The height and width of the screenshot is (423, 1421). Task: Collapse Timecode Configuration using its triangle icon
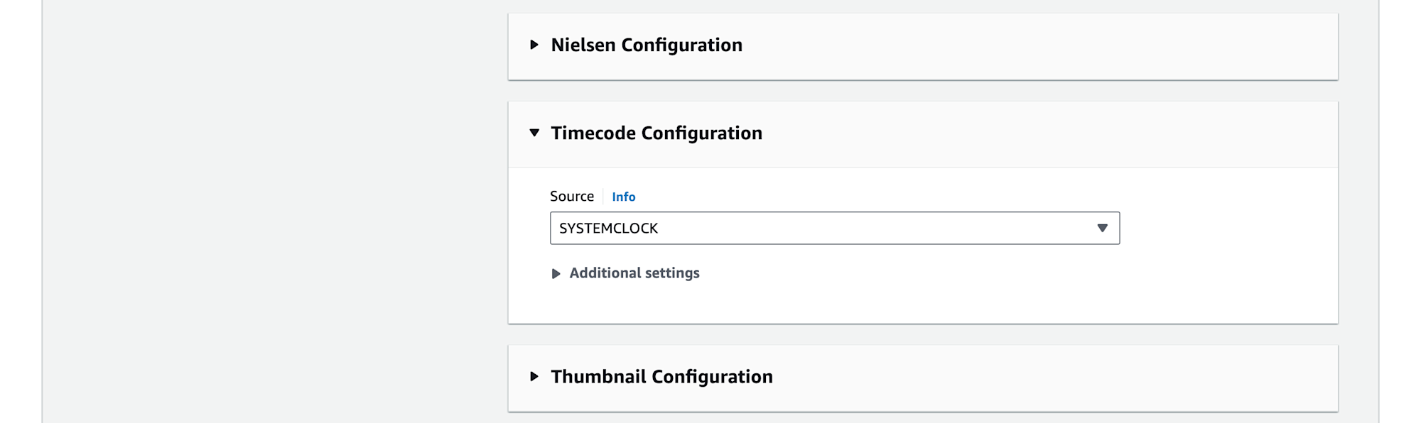tap(534, 133)
